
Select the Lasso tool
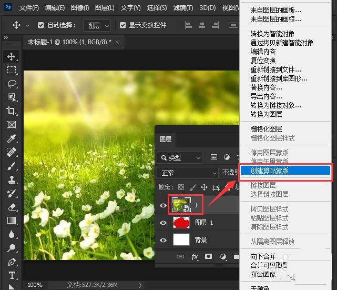[x=12, y=84]
